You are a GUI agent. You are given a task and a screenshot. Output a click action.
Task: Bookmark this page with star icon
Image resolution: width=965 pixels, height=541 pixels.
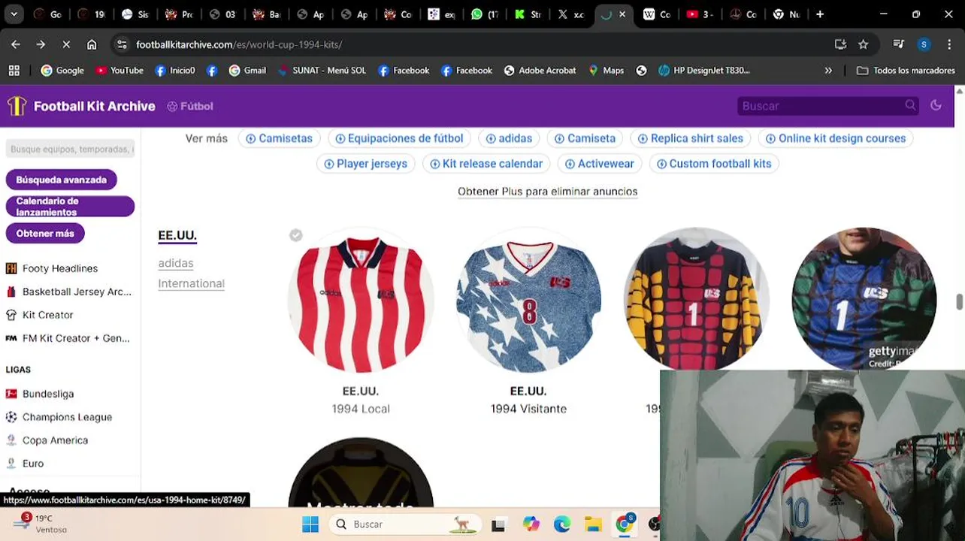[x=863, y=44]
